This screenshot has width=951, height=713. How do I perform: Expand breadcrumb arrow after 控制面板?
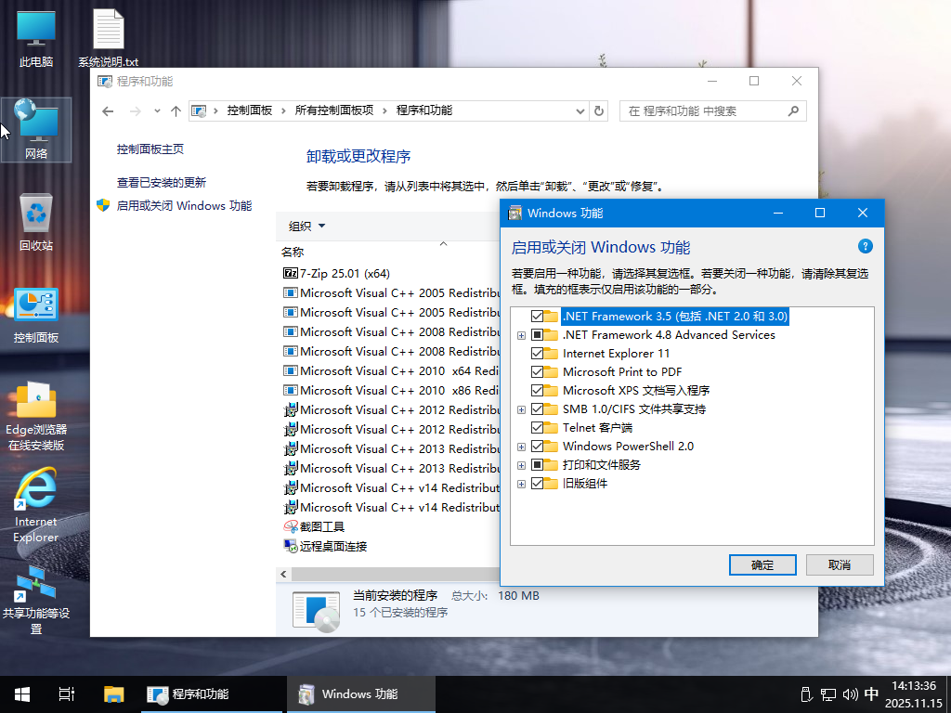coord(283,111)
